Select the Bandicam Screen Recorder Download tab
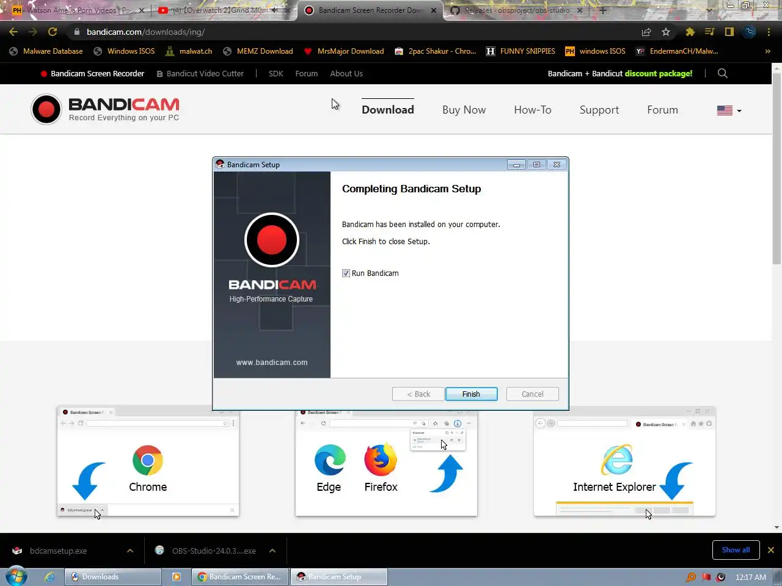The height and width of the screenshot is (586, 782). (371, 10)
